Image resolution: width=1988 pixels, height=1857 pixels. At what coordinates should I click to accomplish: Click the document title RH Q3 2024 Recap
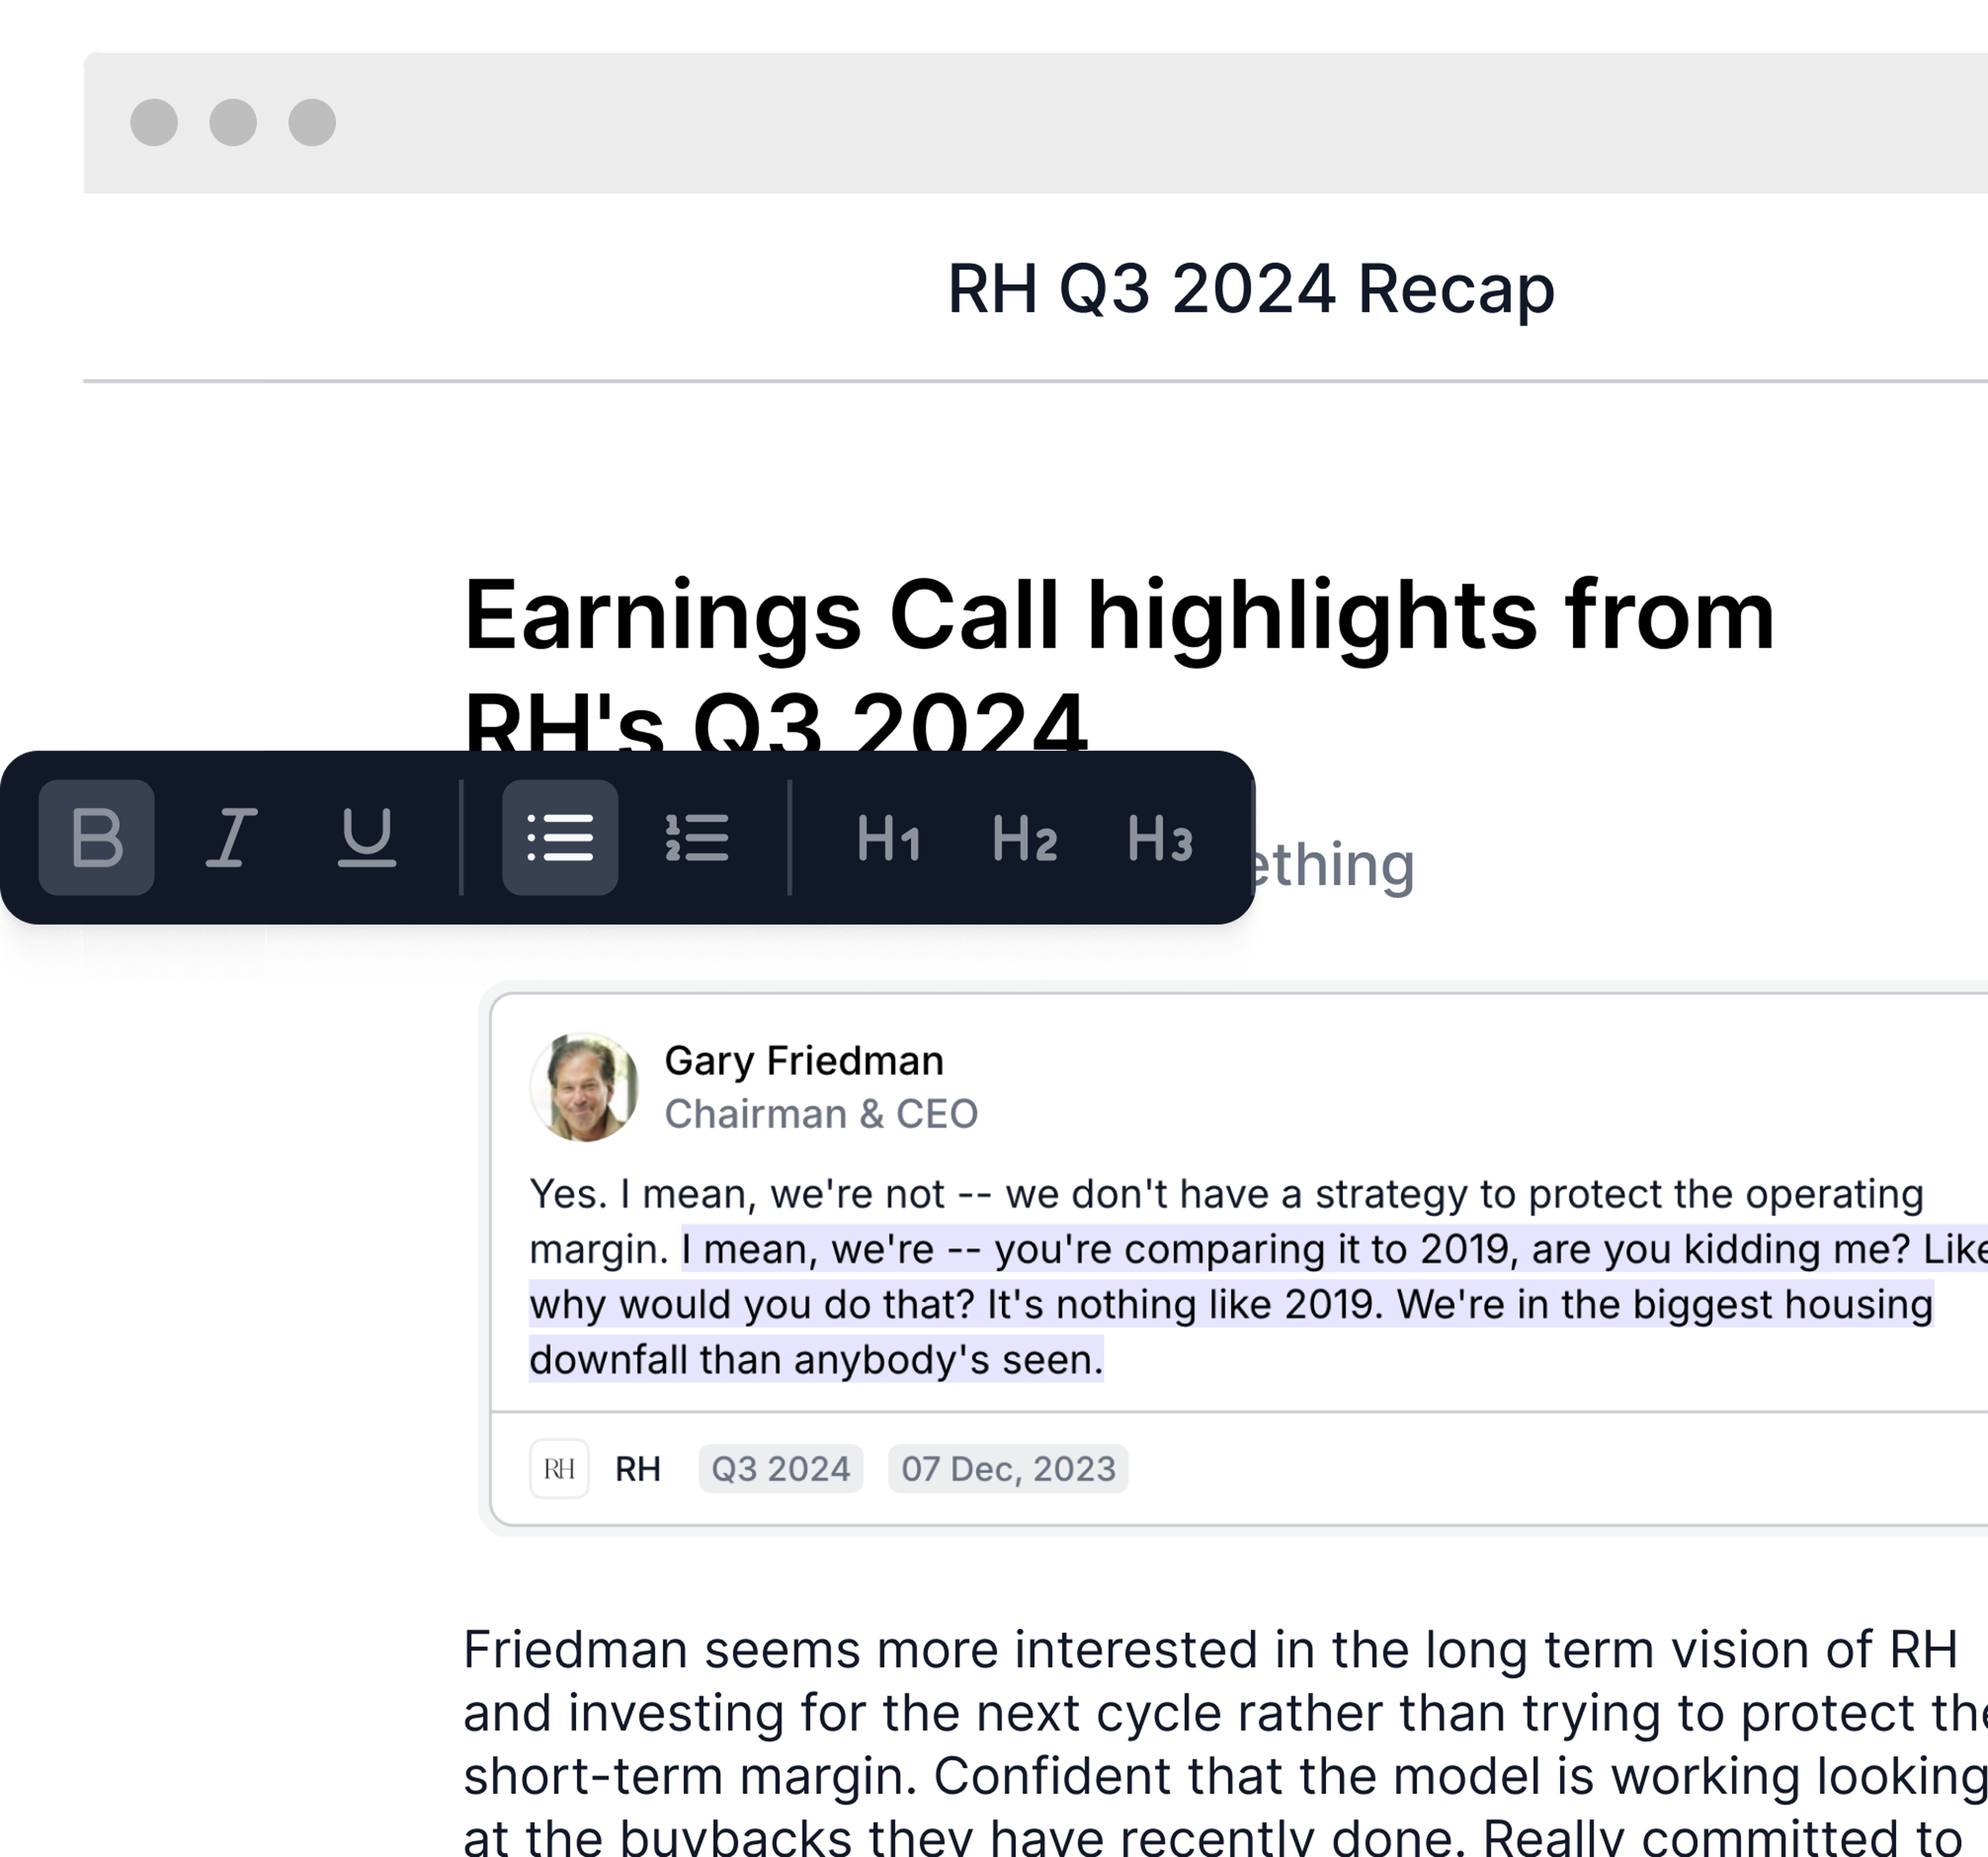click(1250, 289)
